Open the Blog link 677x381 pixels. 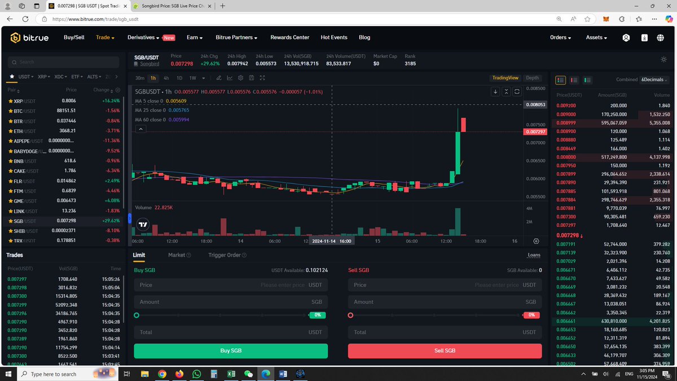pos(364,37)
